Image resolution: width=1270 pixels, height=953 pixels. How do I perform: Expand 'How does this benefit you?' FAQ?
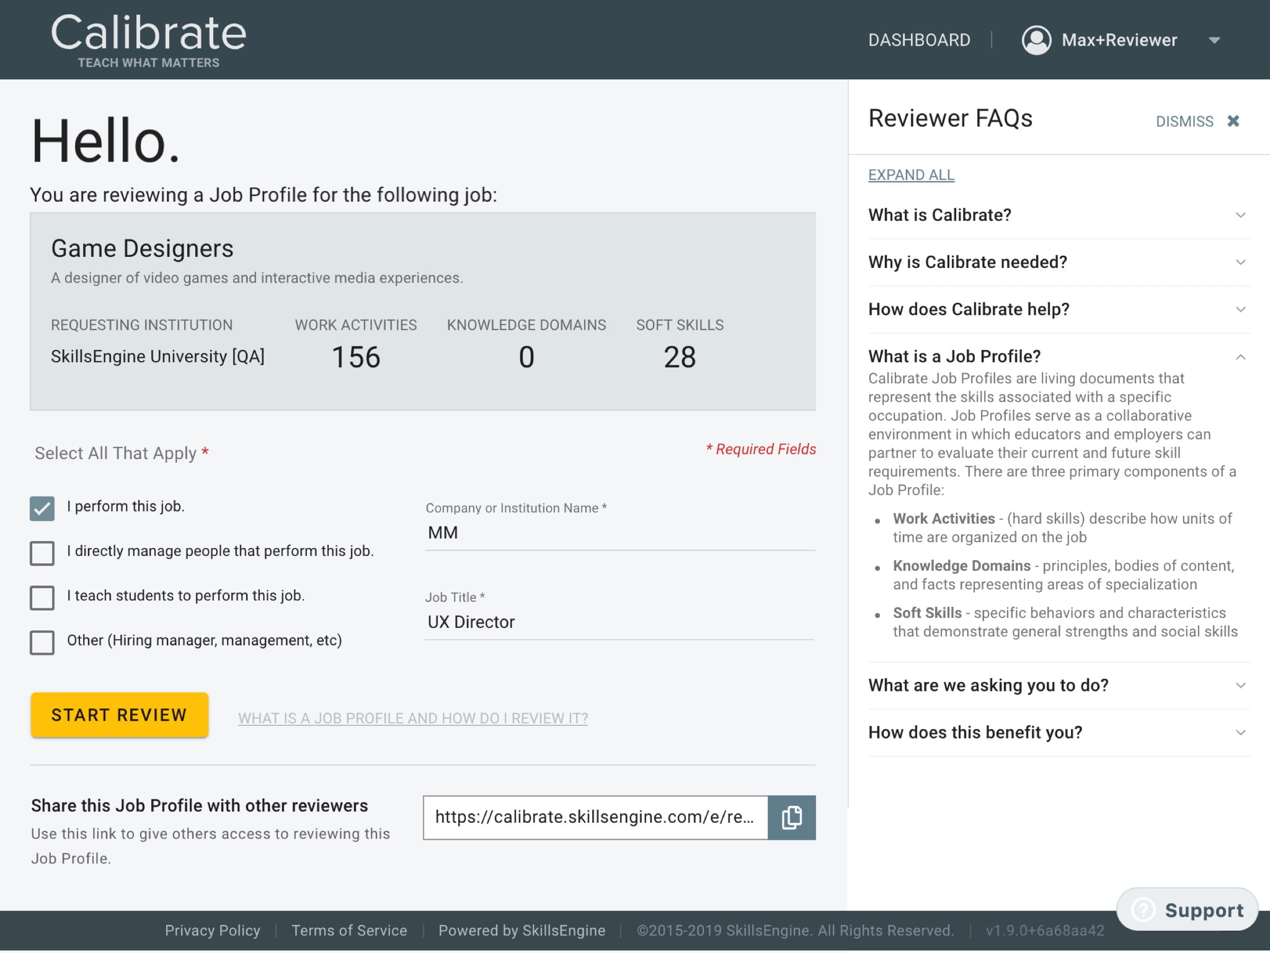tap(1240, 732)
